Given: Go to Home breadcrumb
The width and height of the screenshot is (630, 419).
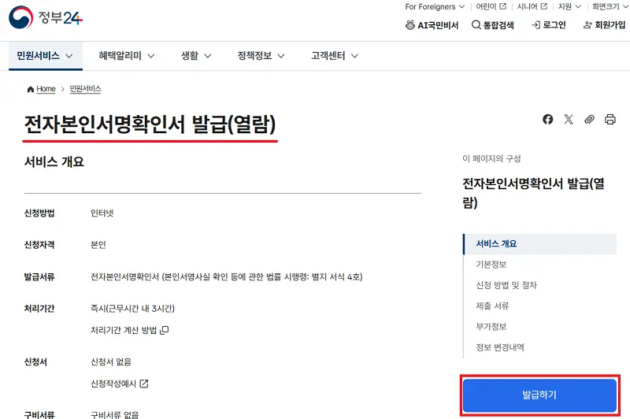Looking at the screenshot, I should [42, 89].
